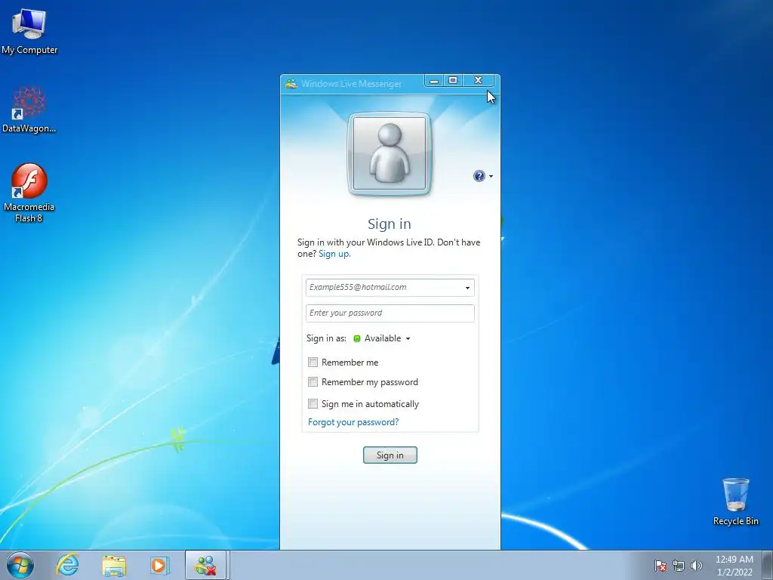Viewport: 773px width, 580px height.
Task: Open the help menu arrow beside the question mark
Action: (x=491, y=177)
